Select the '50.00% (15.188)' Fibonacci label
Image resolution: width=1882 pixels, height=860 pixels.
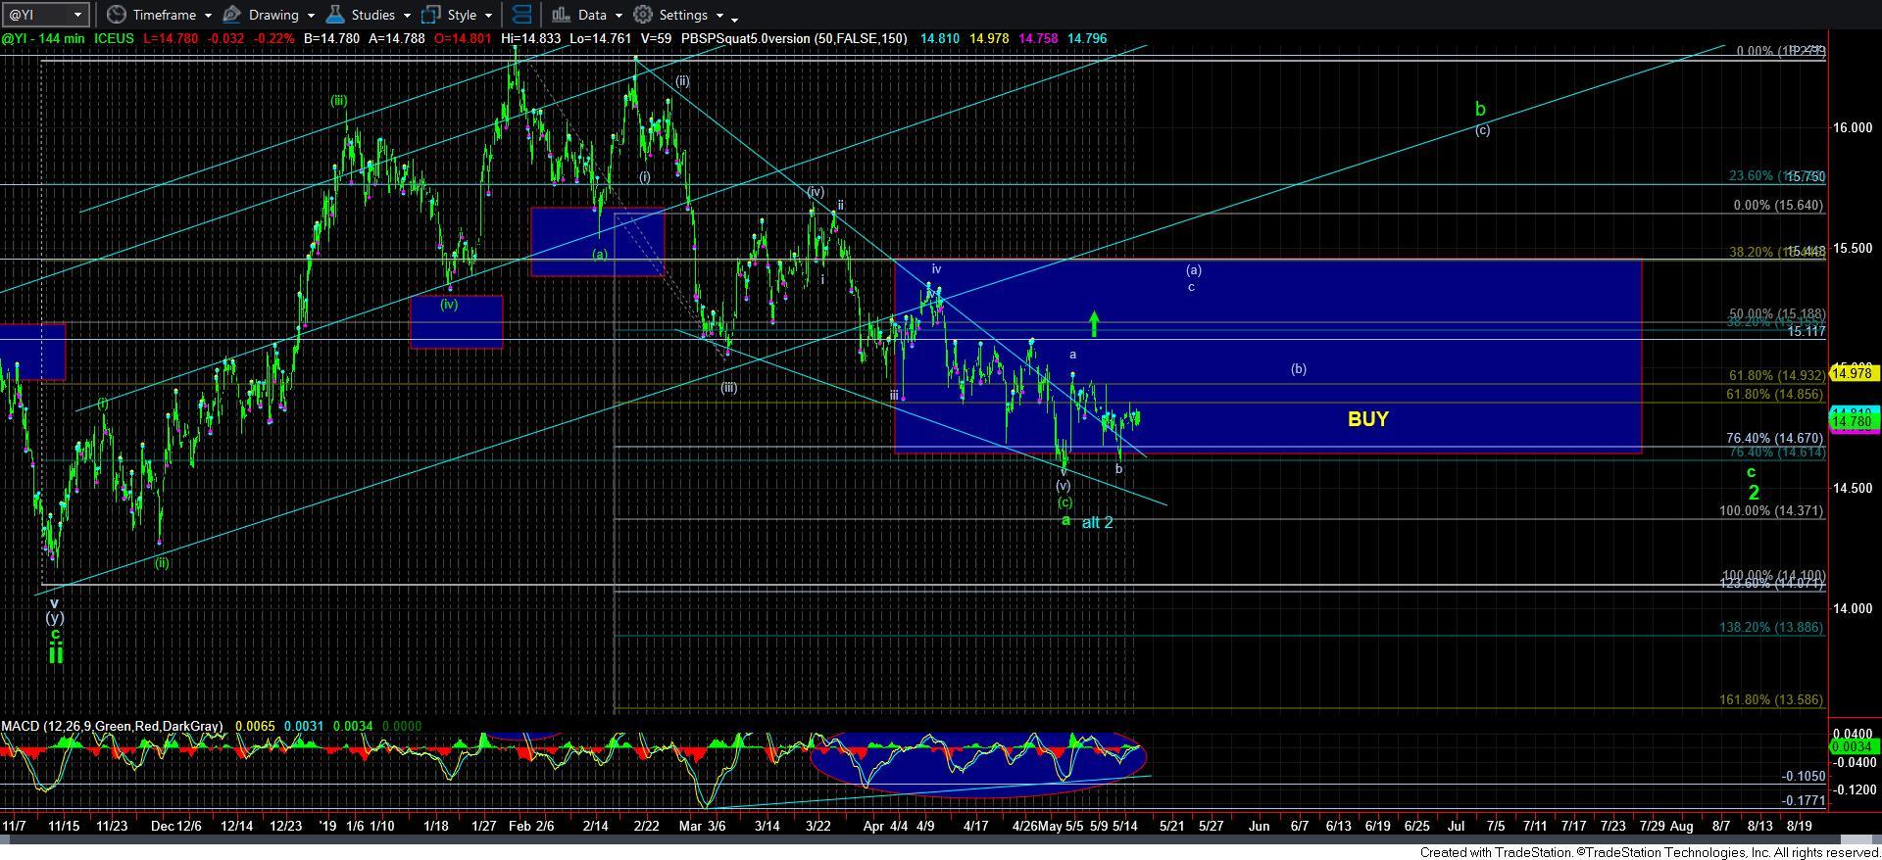point(1776,314)
